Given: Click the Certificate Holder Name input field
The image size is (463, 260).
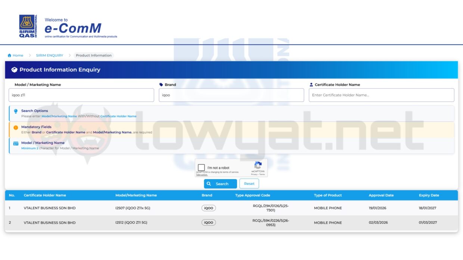Looking at the screenshot, I should pos(382,95).
